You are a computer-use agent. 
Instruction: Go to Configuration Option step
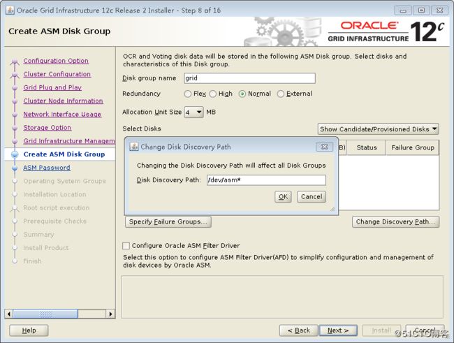coord(56,61)
